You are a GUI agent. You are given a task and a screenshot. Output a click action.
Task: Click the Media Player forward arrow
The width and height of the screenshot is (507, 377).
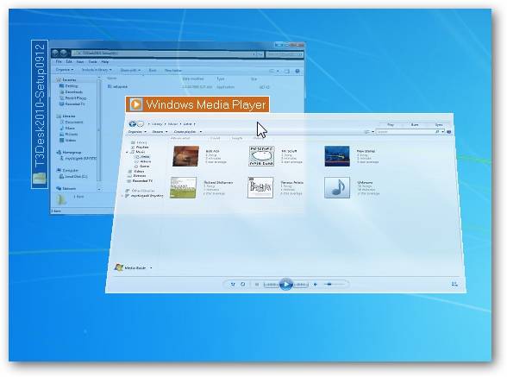tap(141, 123)
